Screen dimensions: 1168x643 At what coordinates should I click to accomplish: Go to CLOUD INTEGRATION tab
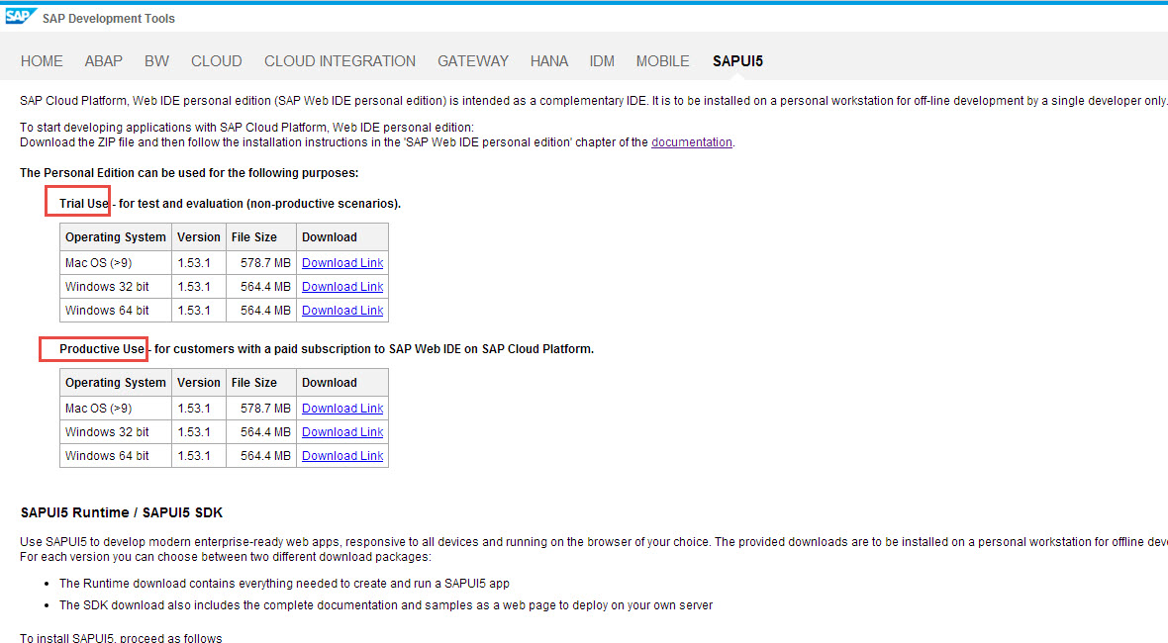(340, 61)
